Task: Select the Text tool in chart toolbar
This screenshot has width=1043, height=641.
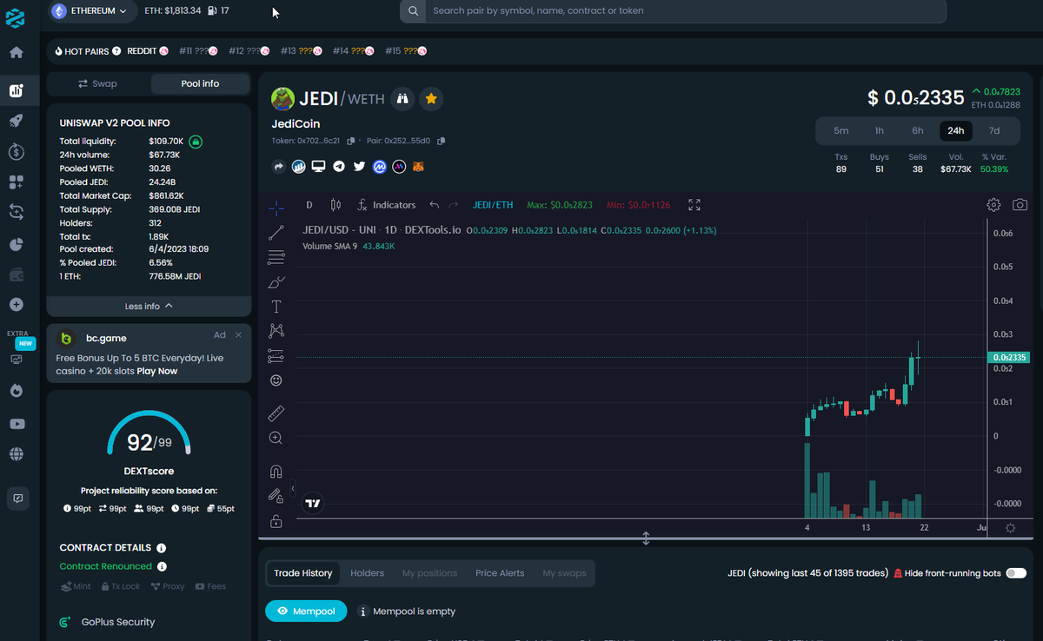Action: (276, 306)
